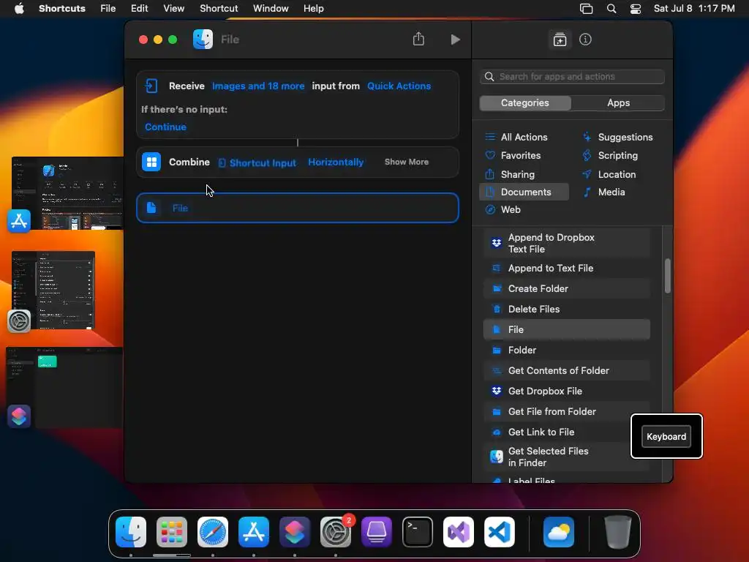The height and width of the screenshot is (562, 749).
Task: Switch to App Store Stage Manager thumbnail
Action: click(x=67, y=193)
